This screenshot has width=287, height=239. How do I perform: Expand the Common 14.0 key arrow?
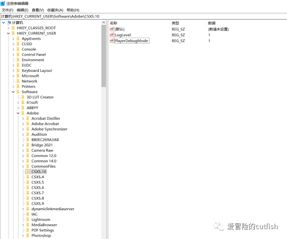(23, 161)
